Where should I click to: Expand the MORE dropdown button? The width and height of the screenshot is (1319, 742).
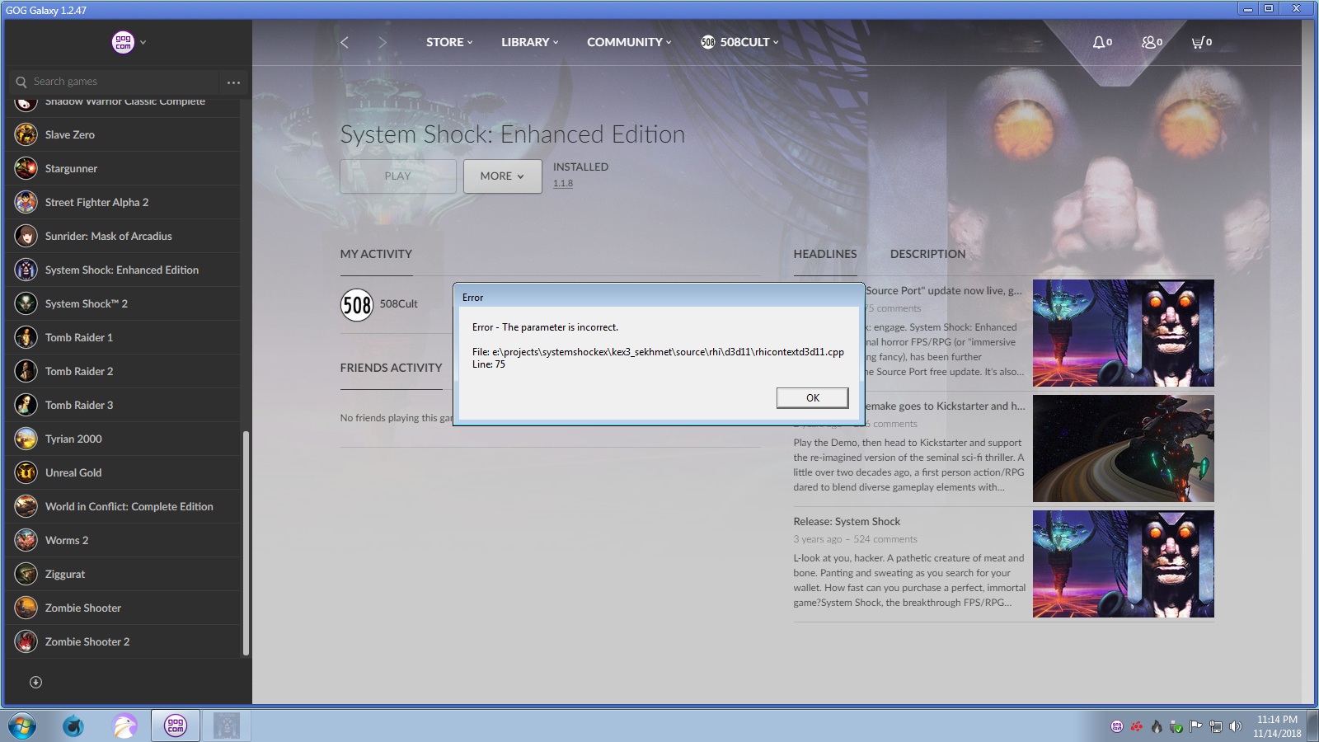[x=502, y=176]
